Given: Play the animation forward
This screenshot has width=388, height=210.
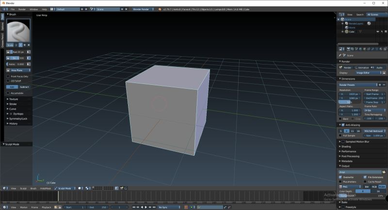Looking at the screenshot, I should (146, 207).
